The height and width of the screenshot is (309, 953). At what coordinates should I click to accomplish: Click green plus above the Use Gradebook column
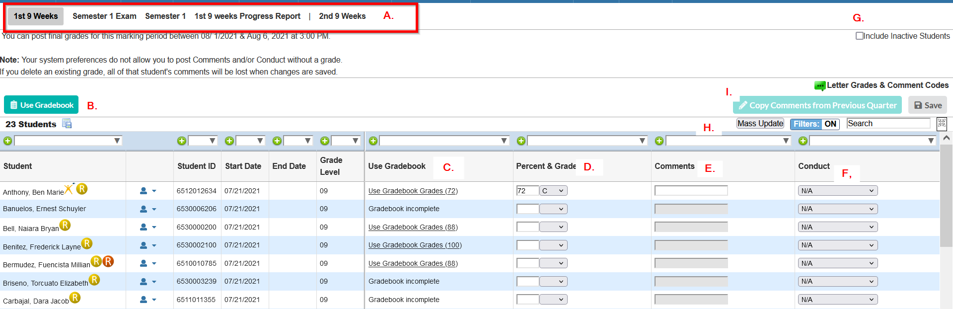tap(373, 141)
